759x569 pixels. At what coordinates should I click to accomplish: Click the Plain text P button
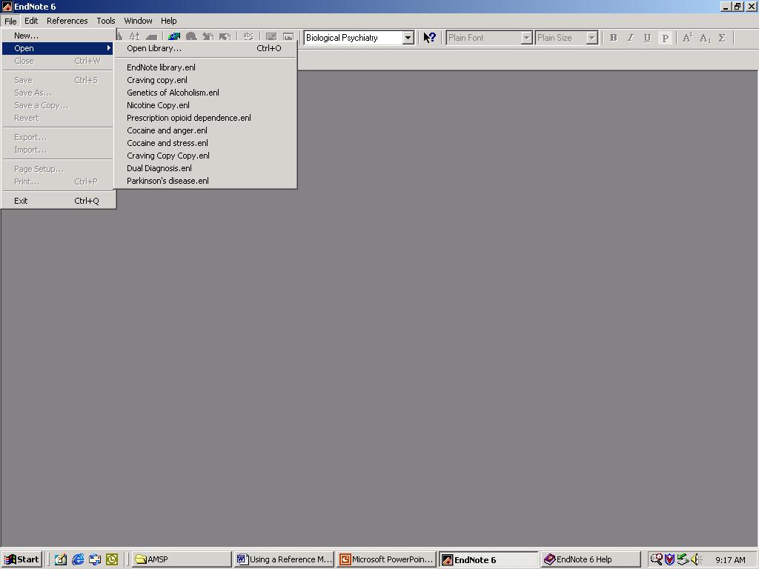click(x=665, y=38)
